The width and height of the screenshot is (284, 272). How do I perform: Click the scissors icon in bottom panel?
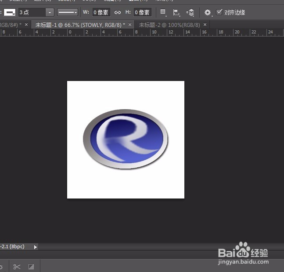click(x=17, y=267)
